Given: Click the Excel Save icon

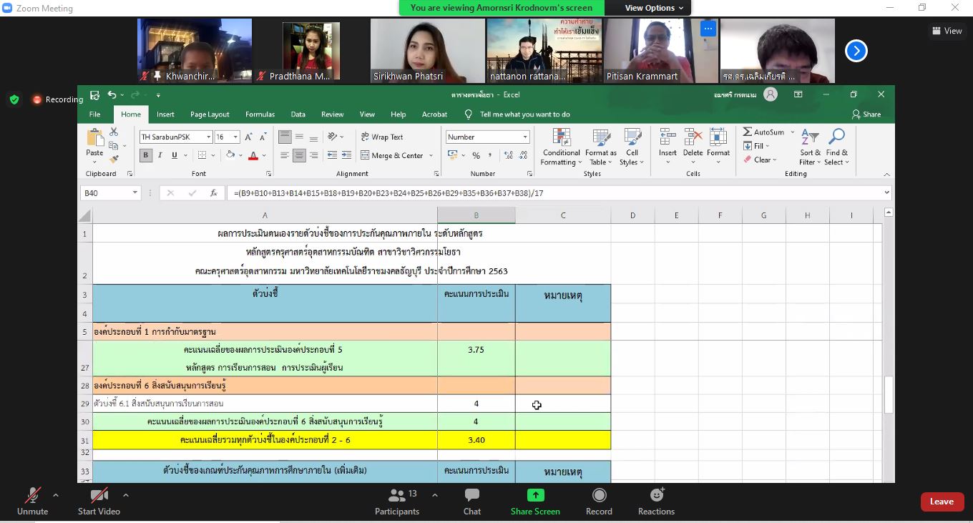Looking at the screenshot, I should pyautogui.click(x=94, y=94).
